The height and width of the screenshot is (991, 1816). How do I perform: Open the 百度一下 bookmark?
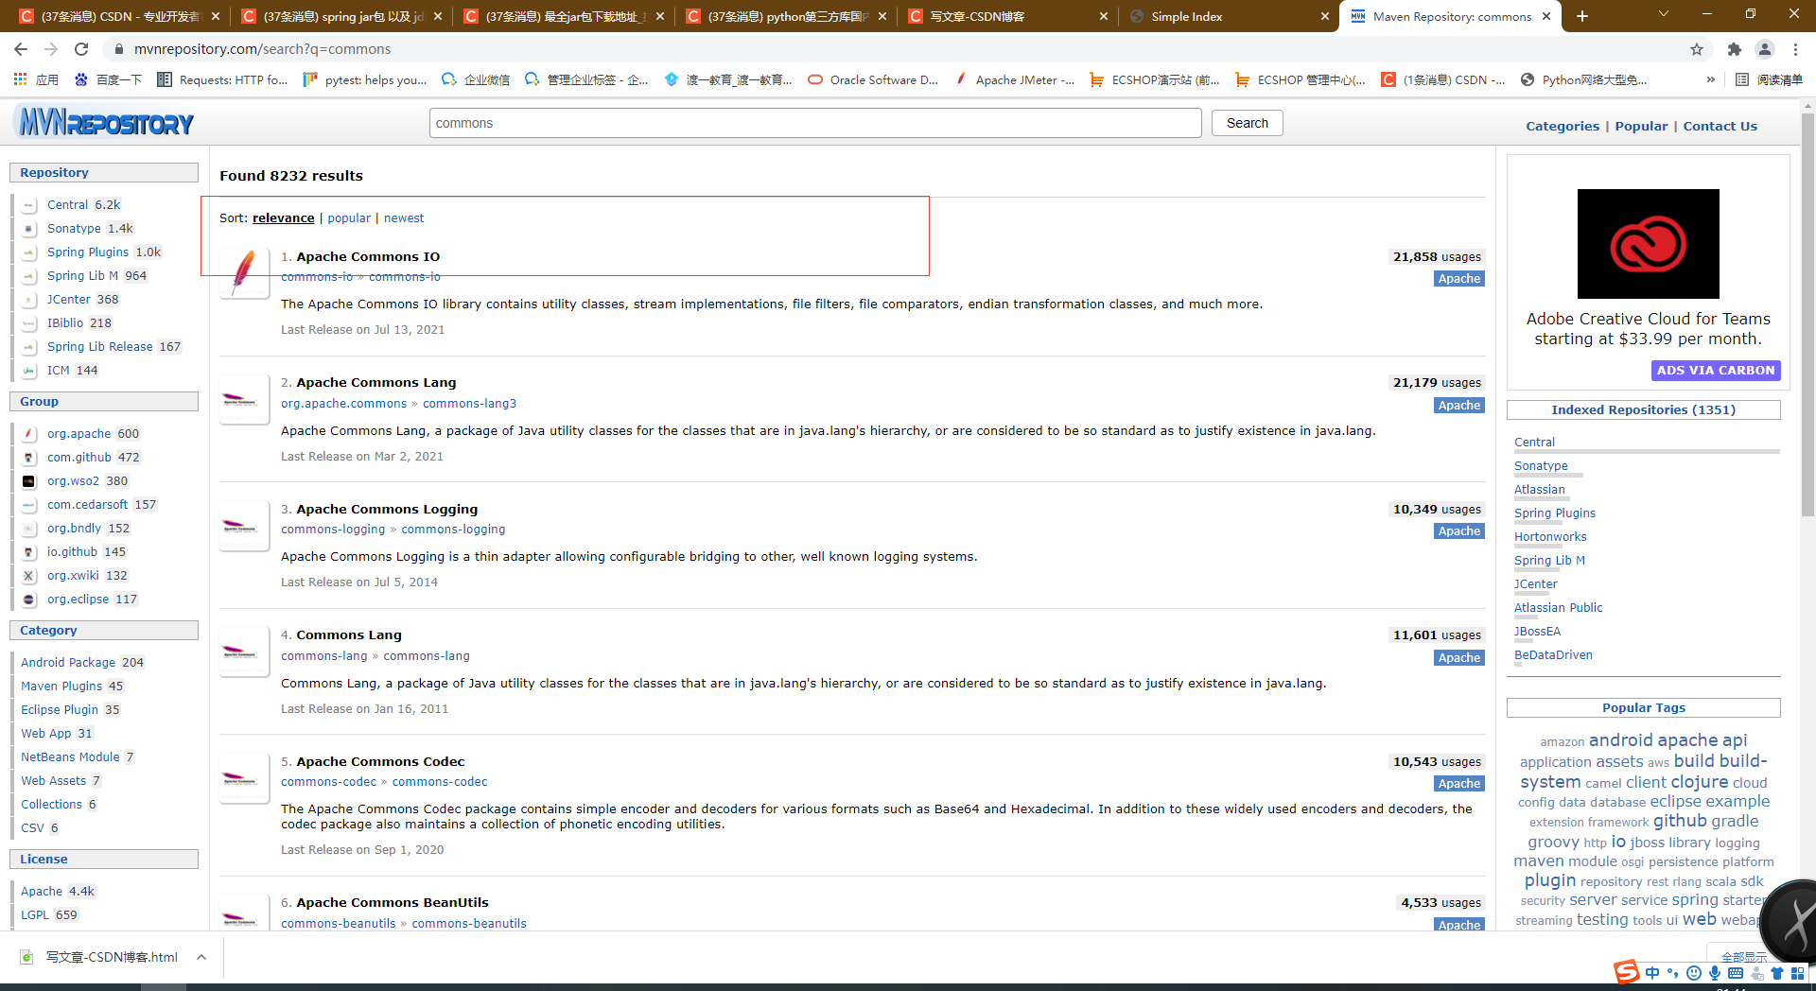click(108, 80)
